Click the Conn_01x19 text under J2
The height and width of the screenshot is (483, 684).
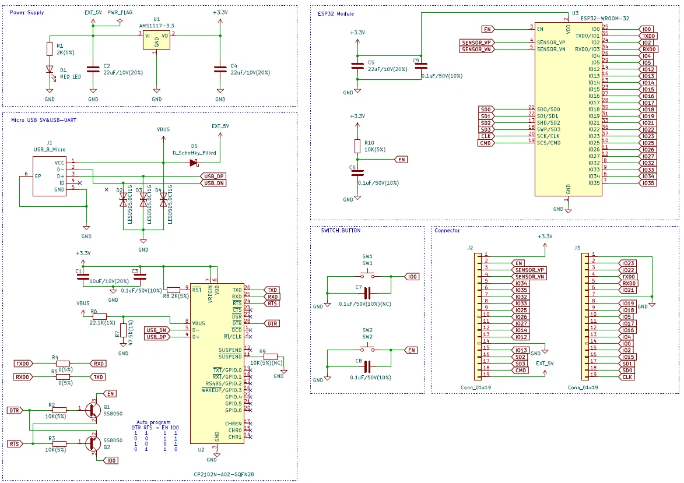(x=475, y=387)
